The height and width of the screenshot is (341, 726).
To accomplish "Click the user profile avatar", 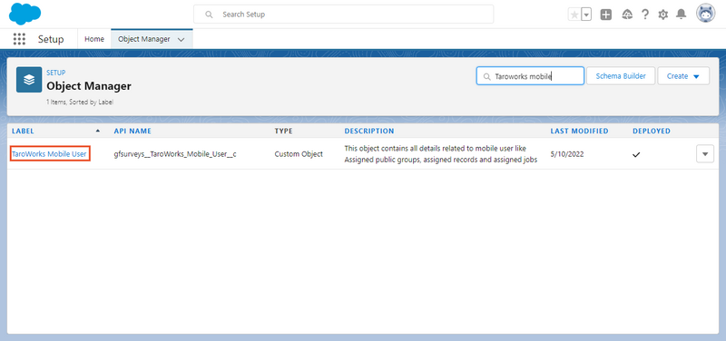I will (x=706, y=14).
